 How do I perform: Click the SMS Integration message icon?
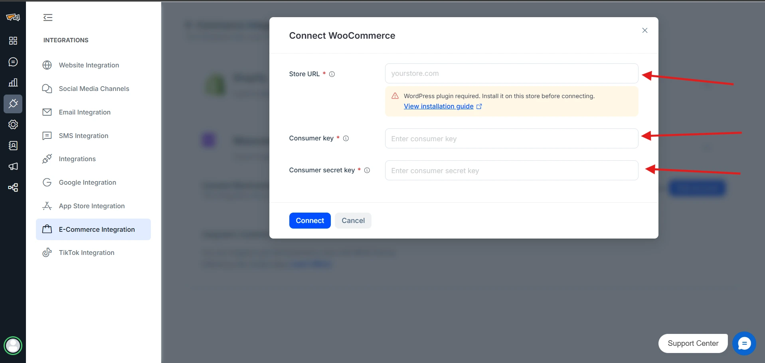tap(47, 136)
